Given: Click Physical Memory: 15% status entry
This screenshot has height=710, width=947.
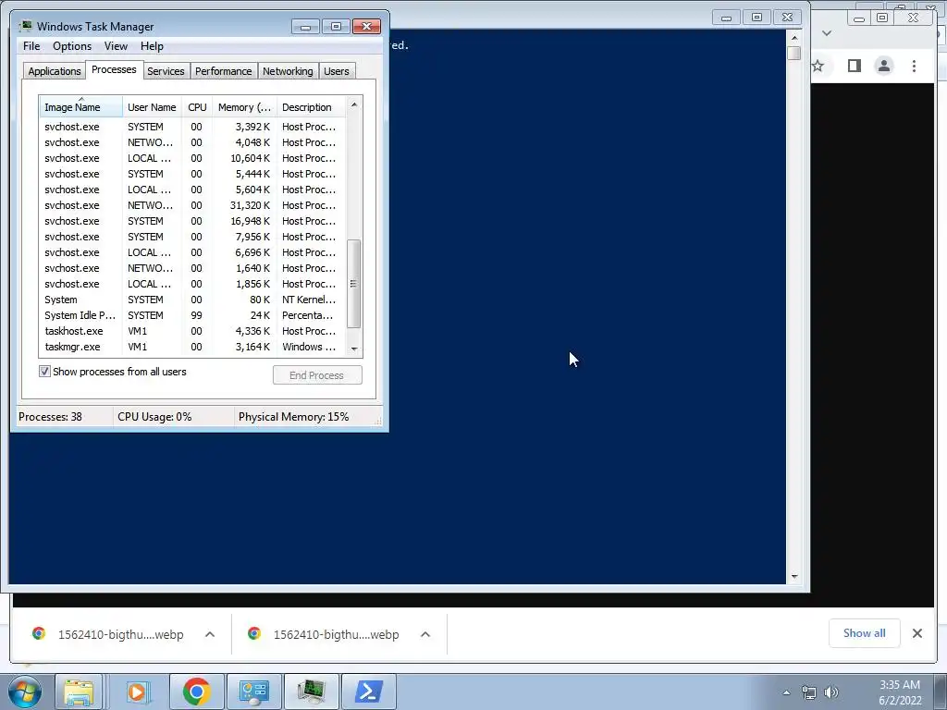Looking at the screenshot, I should [x=293, y=417].
